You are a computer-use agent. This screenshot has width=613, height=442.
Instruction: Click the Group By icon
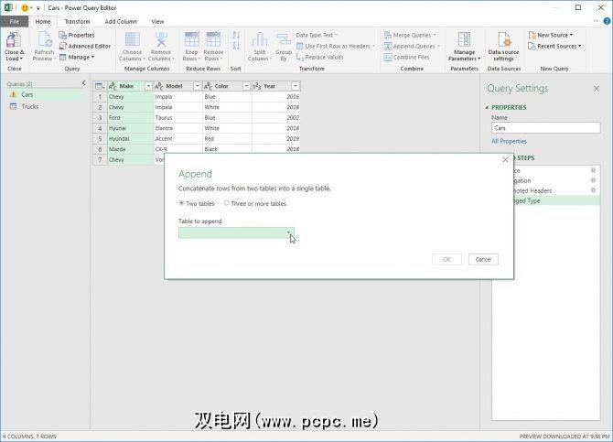284,40
